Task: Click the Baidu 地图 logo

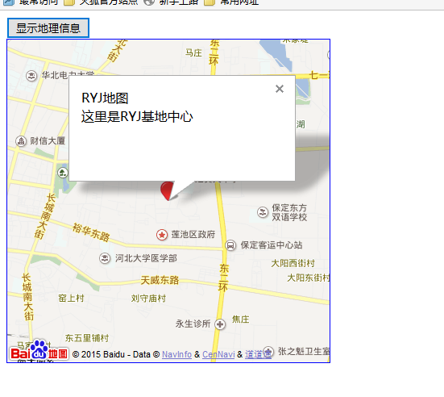Action: [x=39, y=350]
